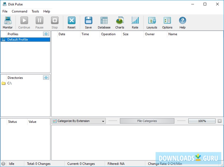Add a new profile with plus button
The width and height of the screenshot is (224, 167).
[x=46, y=34]
